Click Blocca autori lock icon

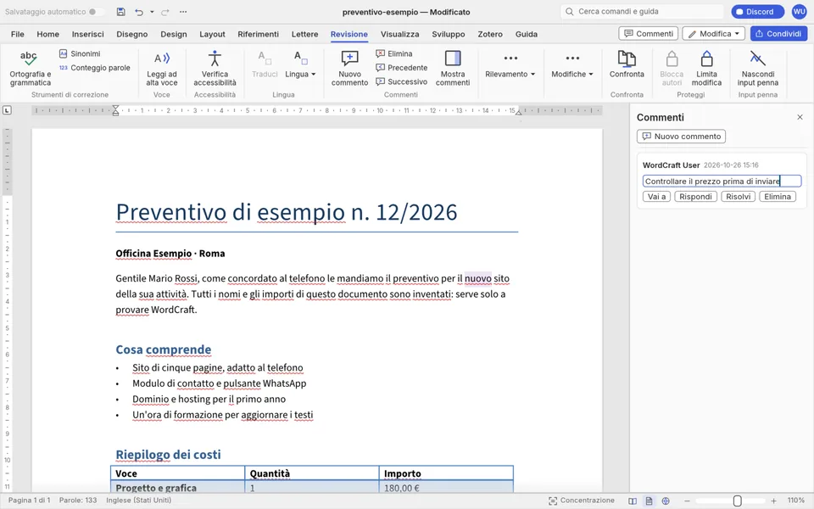click(x=672, y=68)
